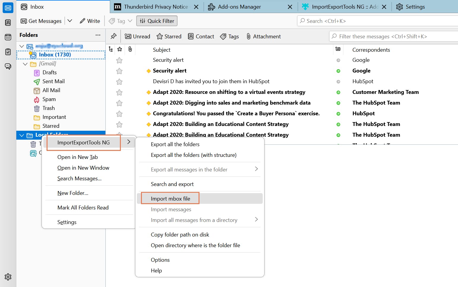
Task: Open the settings gear at the sidebar bottom
Action: pyautogui.click(x=8, y=277)
